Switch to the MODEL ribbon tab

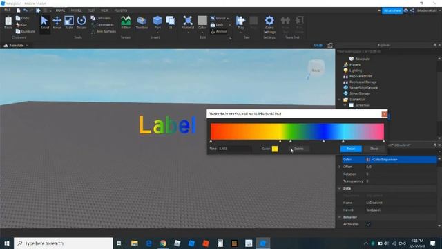[x=76, y=10]
